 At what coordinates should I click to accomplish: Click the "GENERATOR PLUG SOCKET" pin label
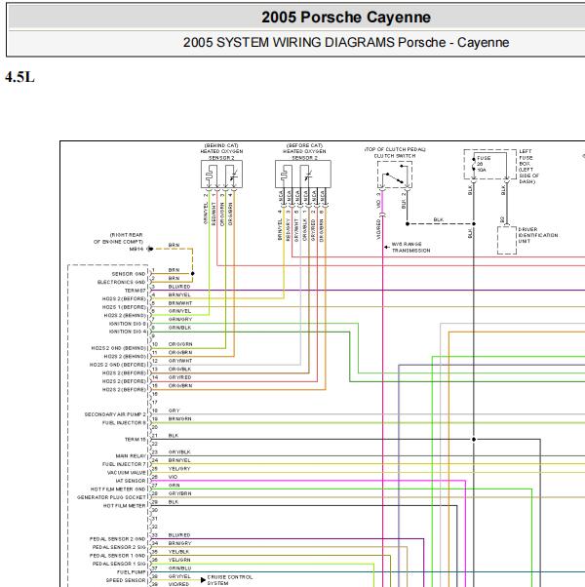[111, 497]
